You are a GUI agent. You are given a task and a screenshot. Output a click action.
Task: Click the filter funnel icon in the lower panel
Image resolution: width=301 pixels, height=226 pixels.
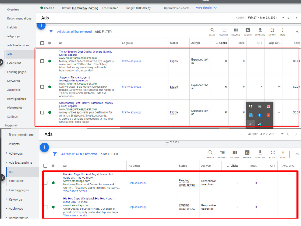[x=55, y=154]
